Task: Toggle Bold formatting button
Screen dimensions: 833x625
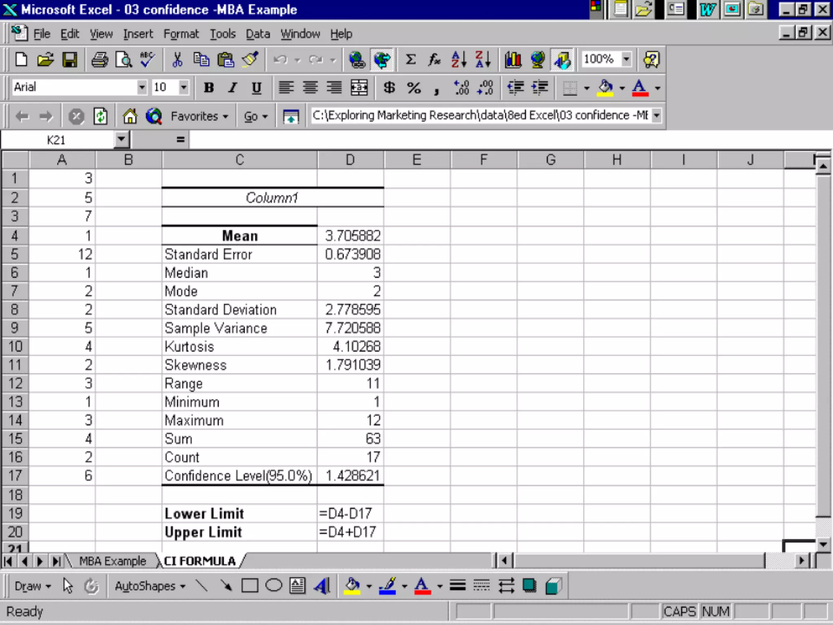Action: click(209, 87)
